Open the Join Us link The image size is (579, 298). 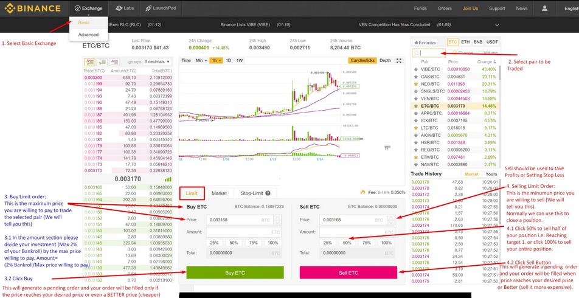pos(470,8)
